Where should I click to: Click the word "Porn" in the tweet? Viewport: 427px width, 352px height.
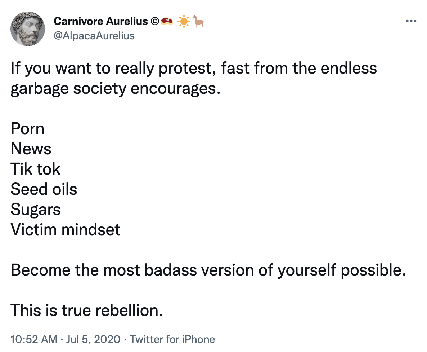coord(27,129)
